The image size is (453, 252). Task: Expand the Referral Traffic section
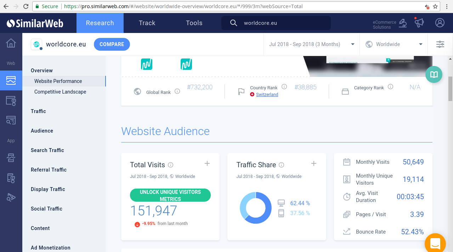49,170
